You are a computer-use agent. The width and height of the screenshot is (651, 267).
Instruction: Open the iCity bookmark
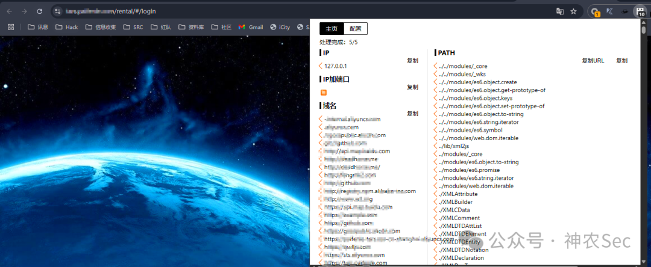280,27
